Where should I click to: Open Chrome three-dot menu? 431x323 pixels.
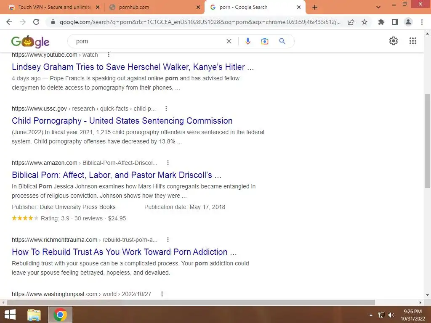(422, 22)
